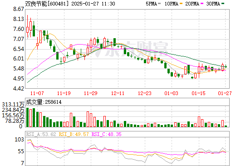Image resolution: width=236 pixels, height=166 pixels.
Task: Click the last candlestick at 01-27
Action: (x=226, y=66)
